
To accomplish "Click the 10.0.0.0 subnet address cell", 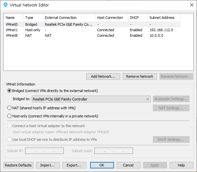I will tap(156, 35).
